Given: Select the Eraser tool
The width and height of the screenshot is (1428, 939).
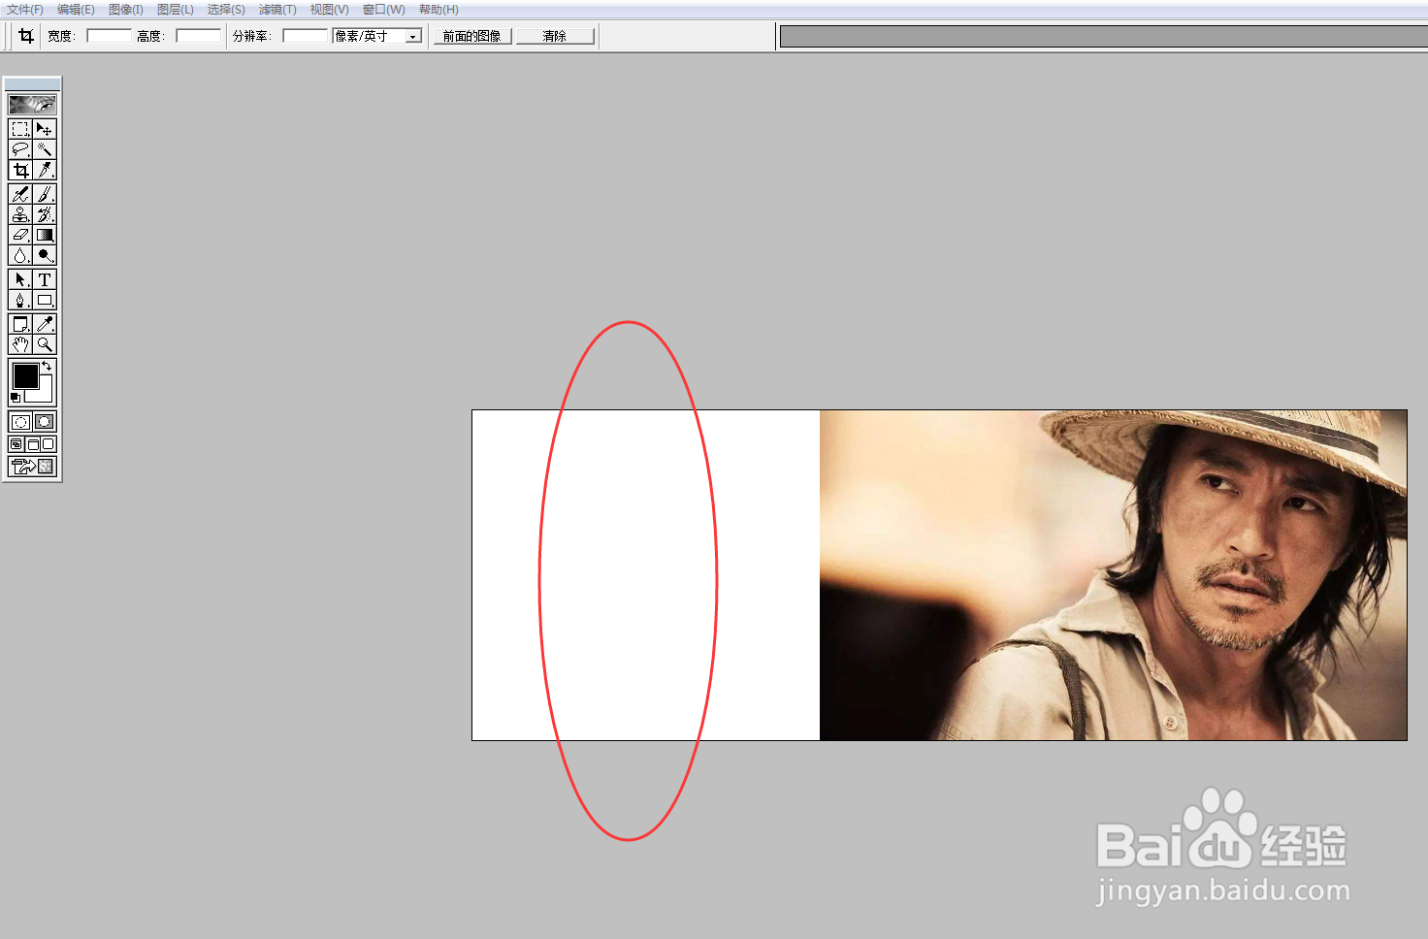Looking at the screenshot, I should 20,235.
